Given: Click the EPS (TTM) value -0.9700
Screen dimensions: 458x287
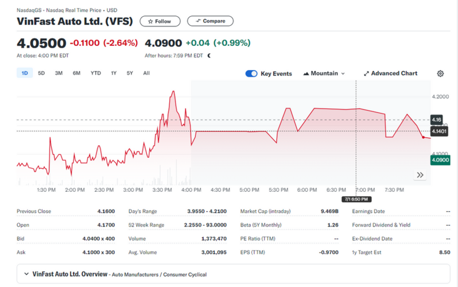Looking at the screenshot, I should (329, 253).
